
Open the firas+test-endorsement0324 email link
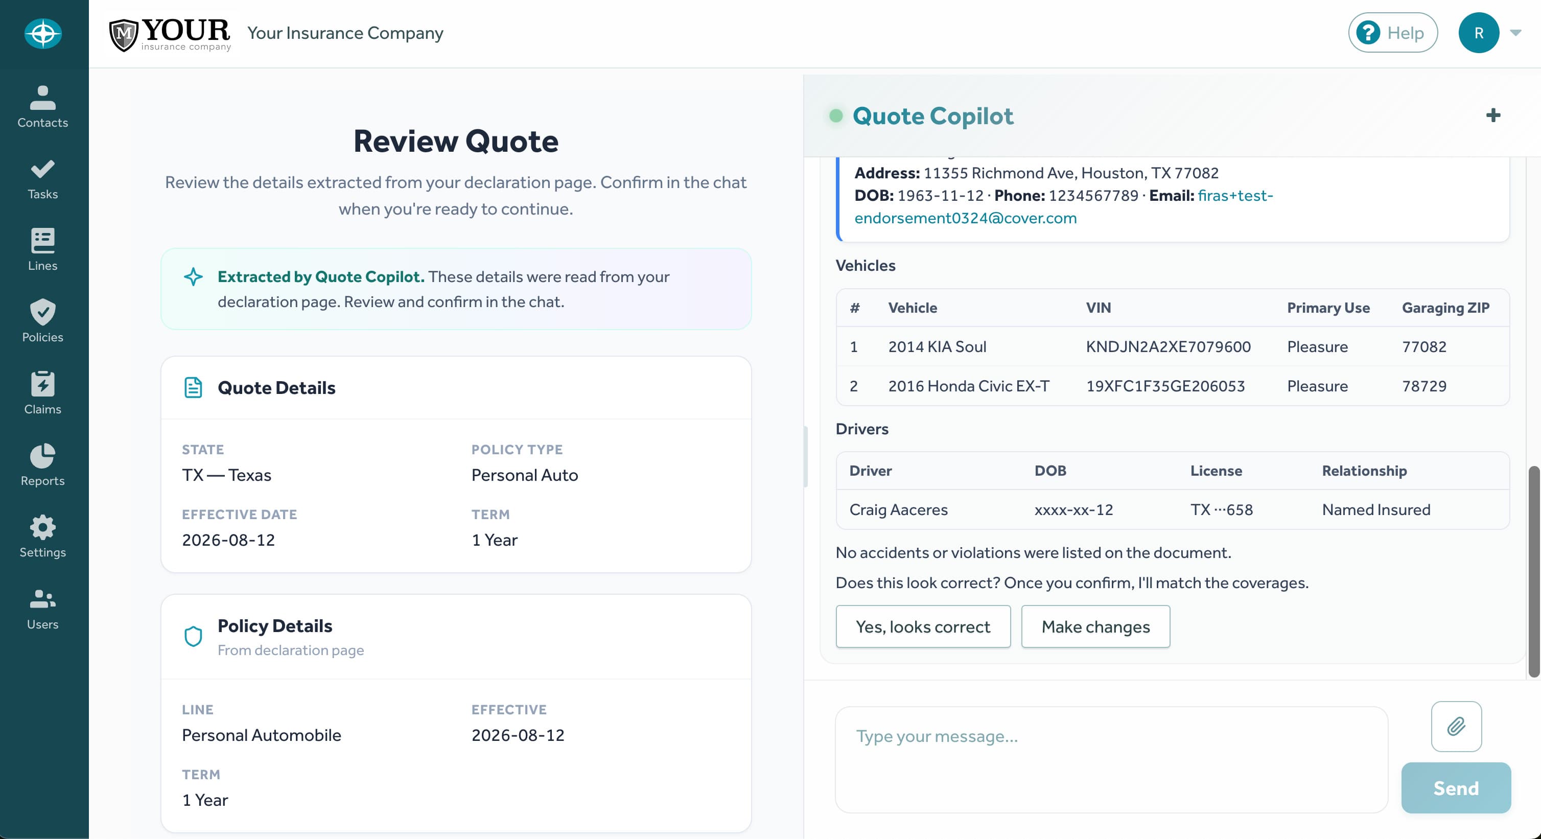[x=1064, y=206]
